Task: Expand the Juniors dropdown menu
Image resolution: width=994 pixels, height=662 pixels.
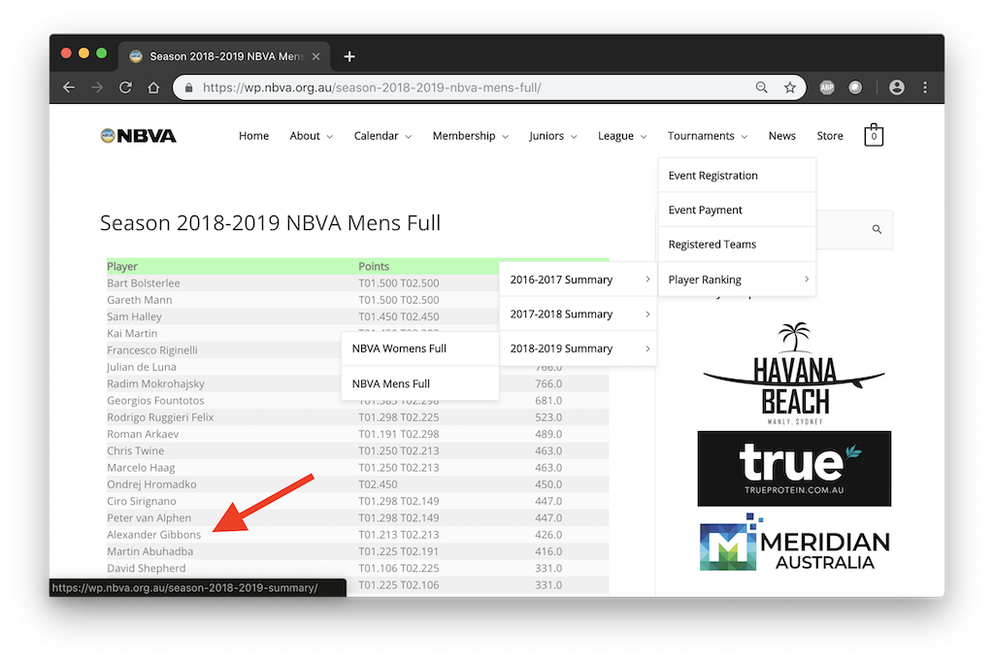Action: (552, 136)
